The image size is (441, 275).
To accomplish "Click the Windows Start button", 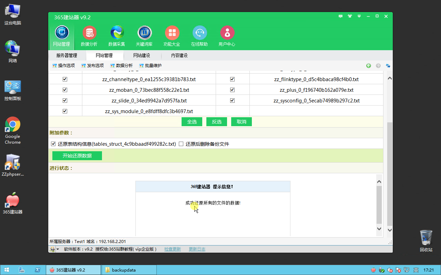I will click(x=7, y=270).
